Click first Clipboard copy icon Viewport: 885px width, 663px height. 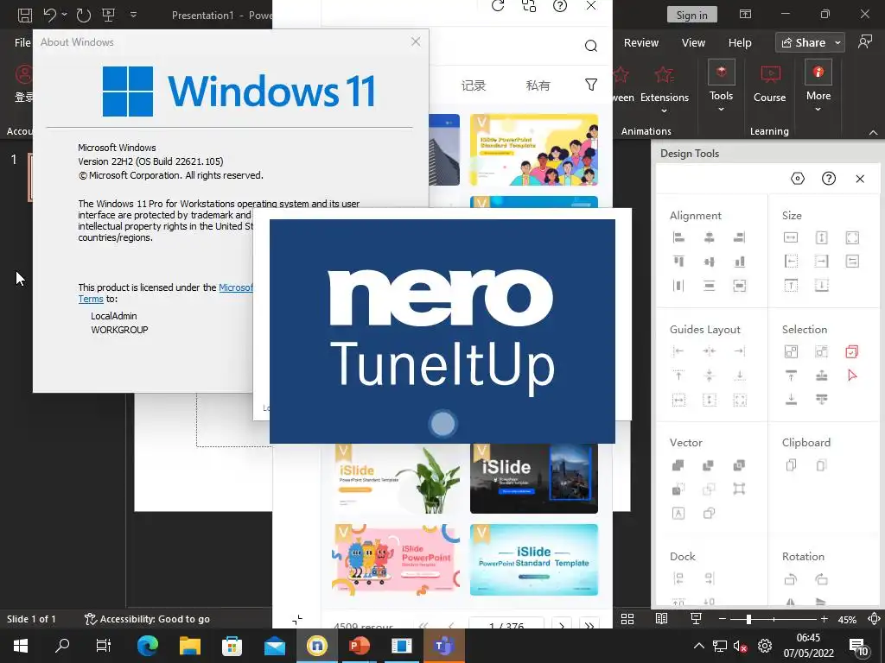pyautogui.click(x=791, y=465)
